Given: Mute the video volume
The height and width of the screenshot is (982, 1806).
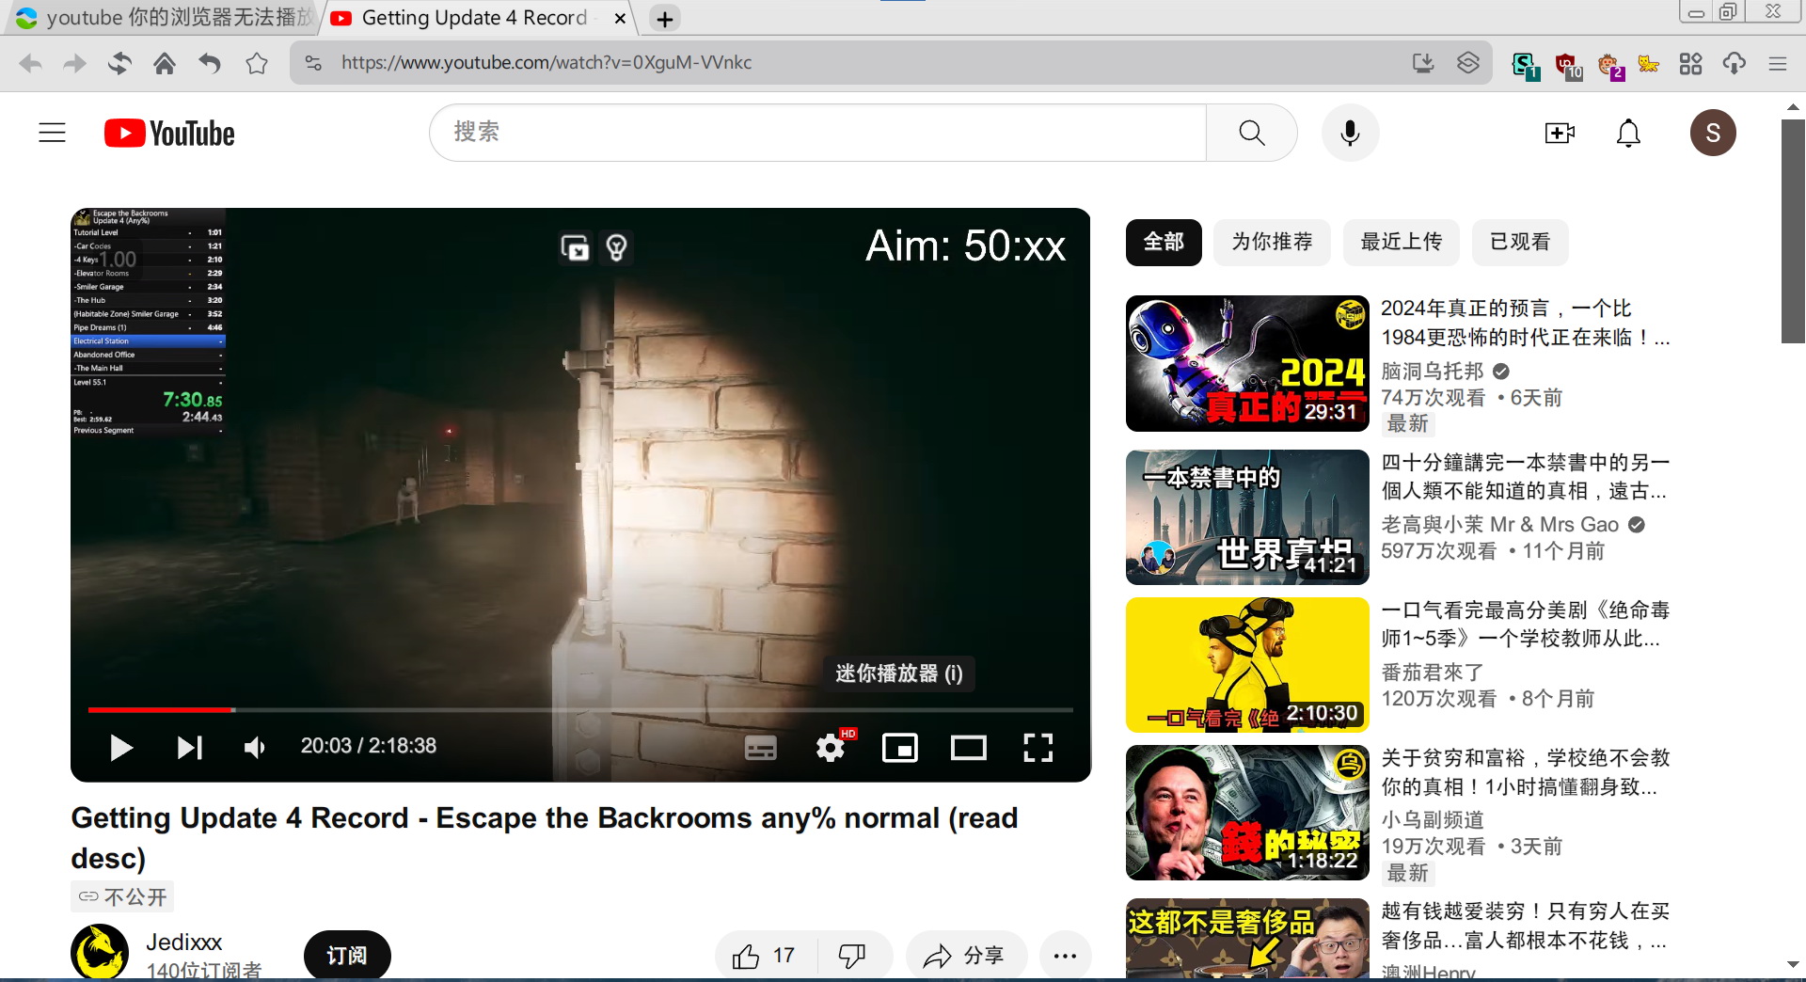Looking at the screenshot, I should (254, 748).
